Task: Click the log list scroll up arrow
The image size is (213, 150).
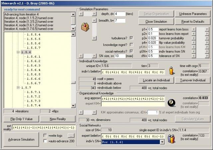Action: 73,14
